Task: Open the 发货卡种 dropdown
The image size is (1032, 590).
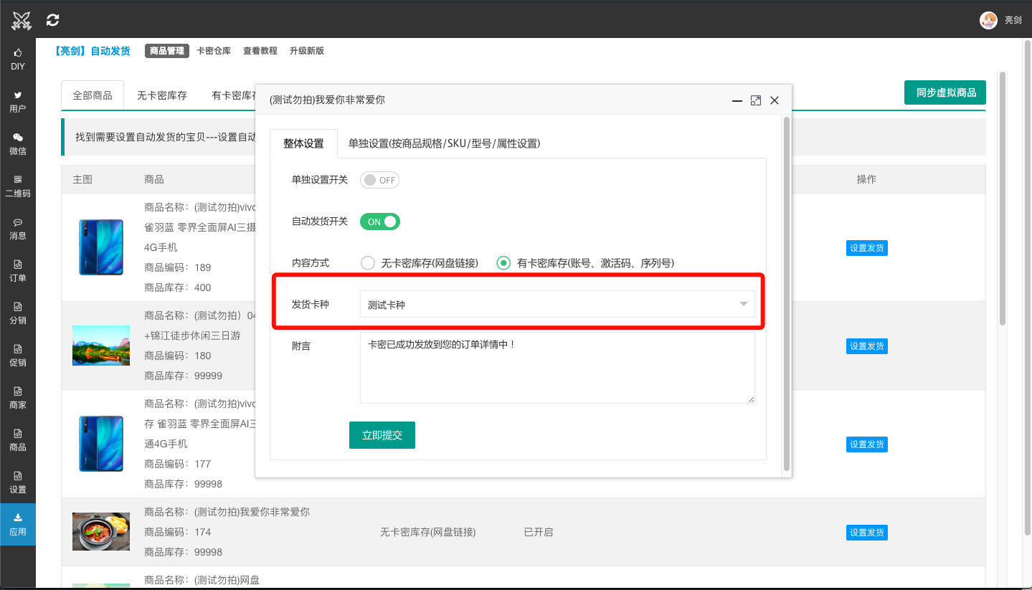Action: 557,305
